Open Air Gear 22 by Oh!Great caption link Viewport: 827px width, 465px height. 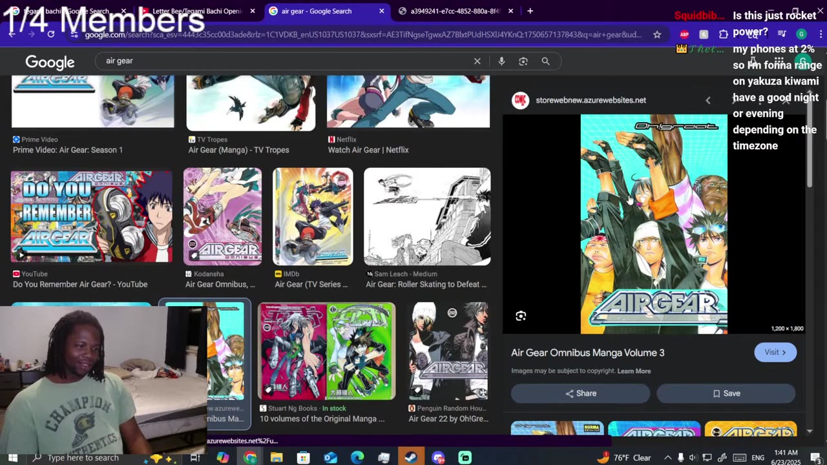(x=448, y=418)
